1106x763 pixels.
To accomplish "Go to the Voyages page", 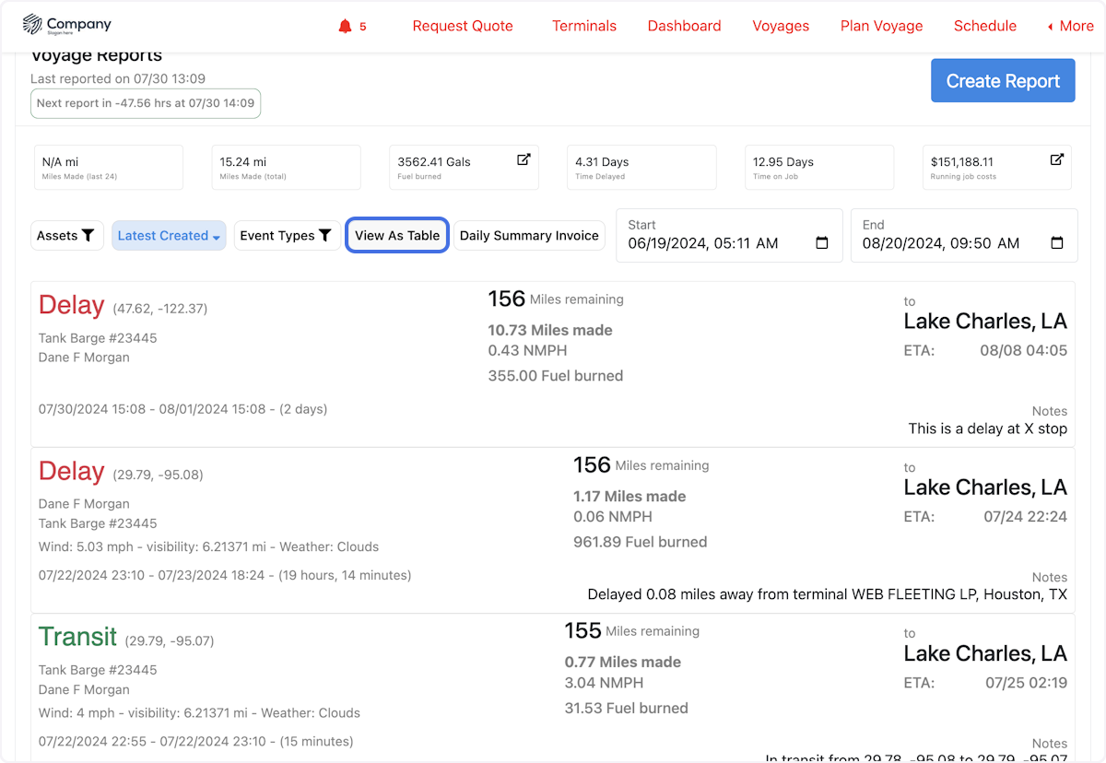I will (781, 26).
